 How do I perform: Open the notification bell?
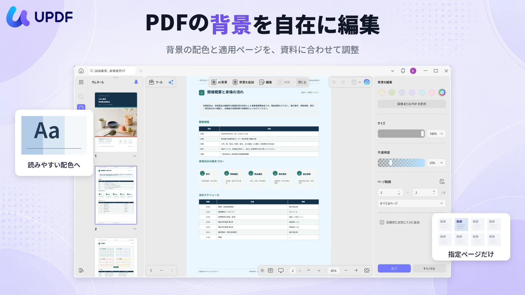[x=403, y=71]
